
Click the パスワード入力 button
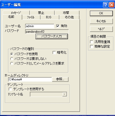click(x=52, y=36)
